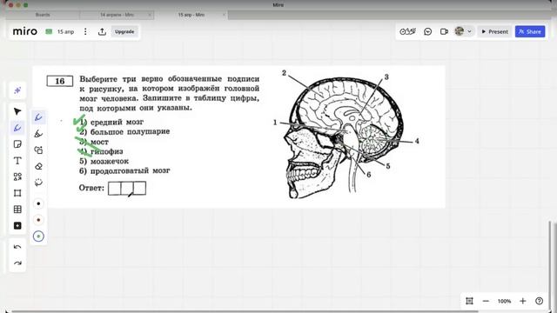Open the Shapes tool
557x313 pixels.
17,176
